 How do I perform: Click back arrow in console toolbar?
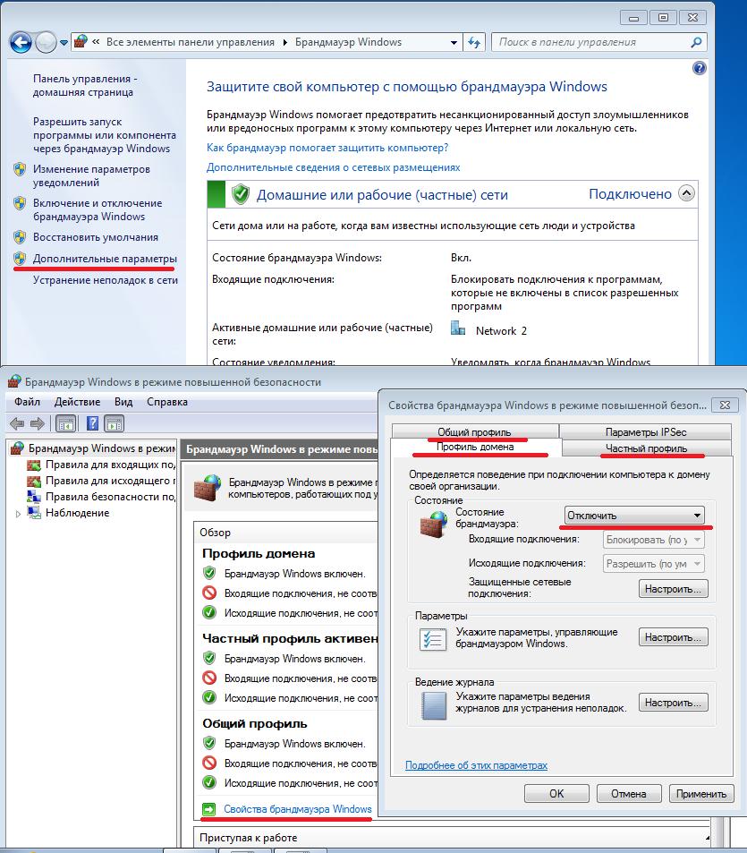(17, 423)
